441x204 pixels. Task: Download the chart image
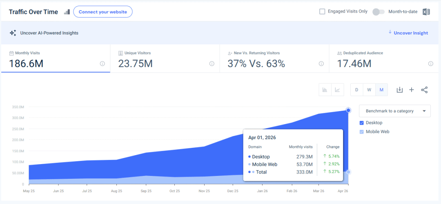(400, 90)
